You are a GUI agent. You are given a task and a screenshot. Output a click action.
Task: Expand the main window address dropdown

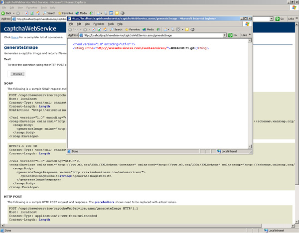pos(272,19)
